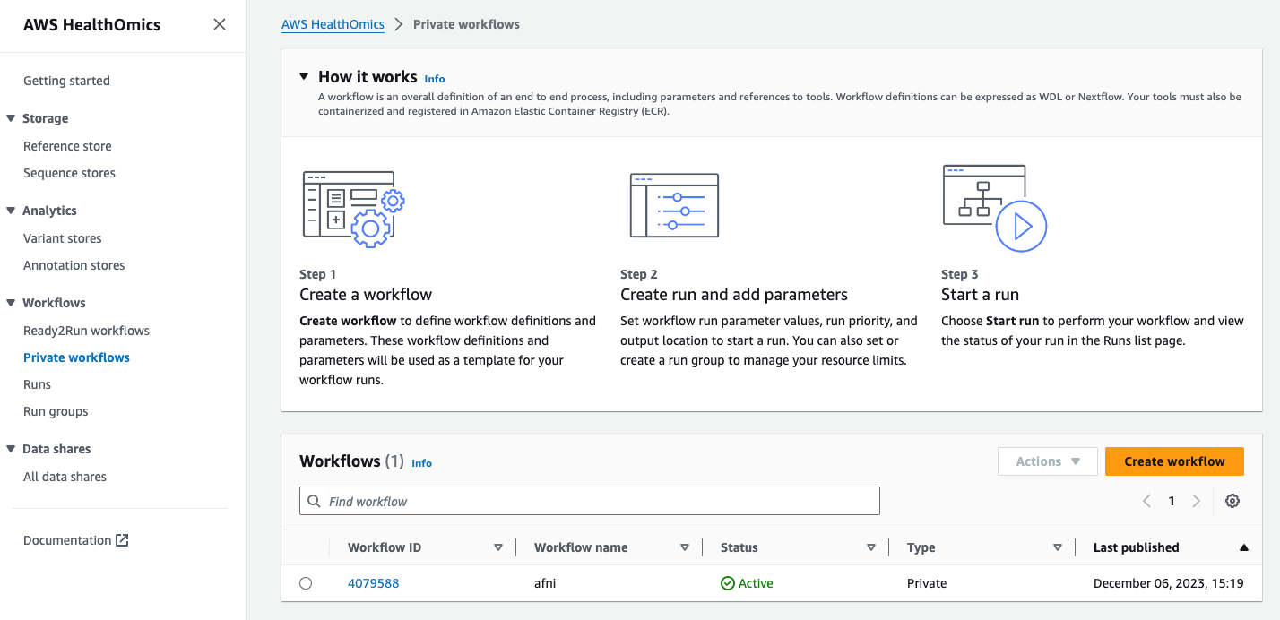The image size is (1280, 620).
Task: Open Sequence stores page
Action: tap(69, 173)
